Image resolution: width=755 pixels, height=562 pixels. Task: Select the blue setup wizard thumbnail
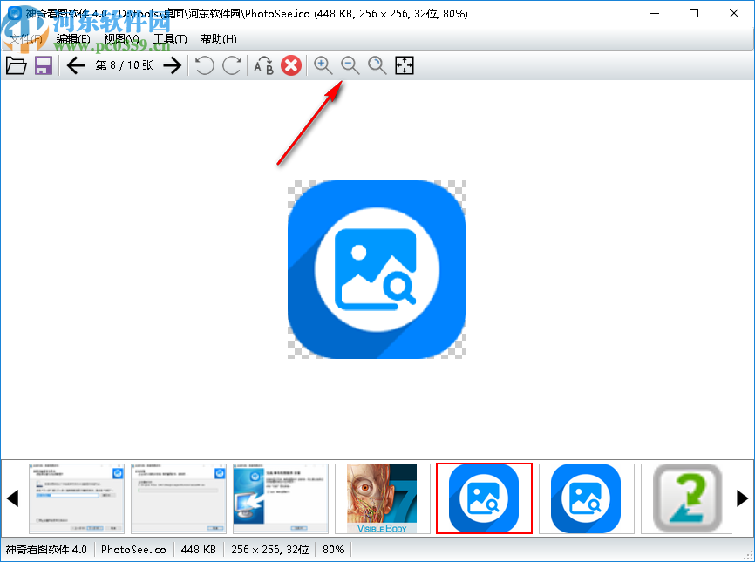pyautogui.click(x=281, y=498)
